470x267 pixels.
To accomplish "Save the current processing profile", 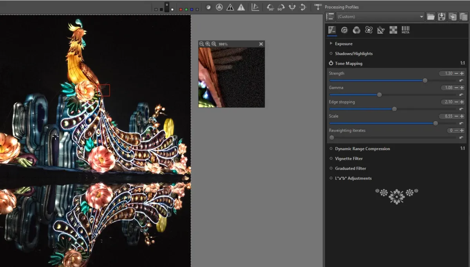I will 442,16.
